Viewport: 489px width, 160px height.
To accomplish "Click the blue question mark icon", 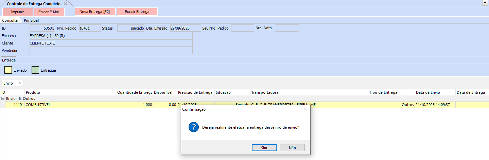I will coord(194,127).
